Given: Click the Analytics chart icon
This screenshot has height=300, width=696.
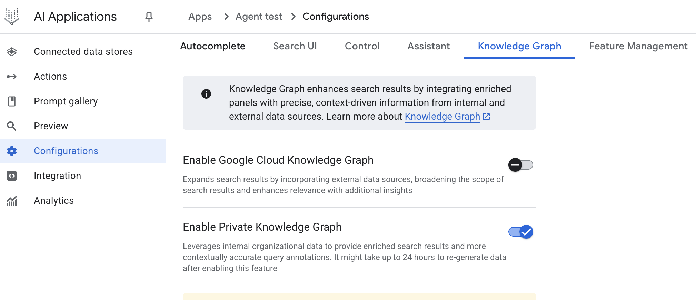Looking at the screenshot, I should (12, 201).
